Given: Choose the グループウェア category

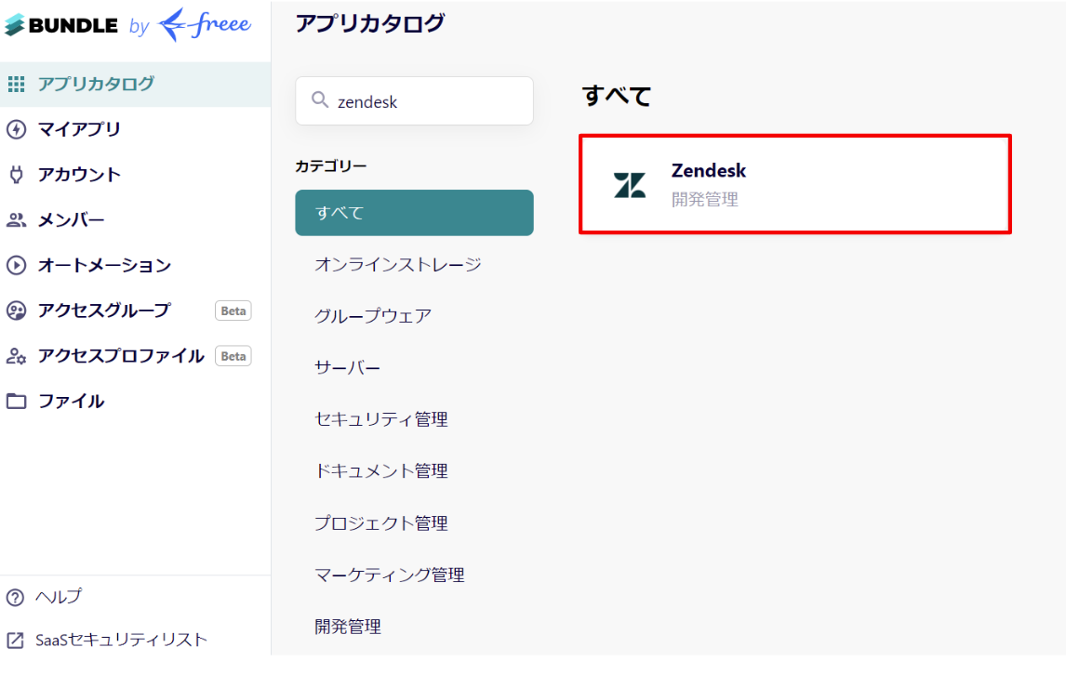Looking at the screenshot, I should tap(372, 316).
